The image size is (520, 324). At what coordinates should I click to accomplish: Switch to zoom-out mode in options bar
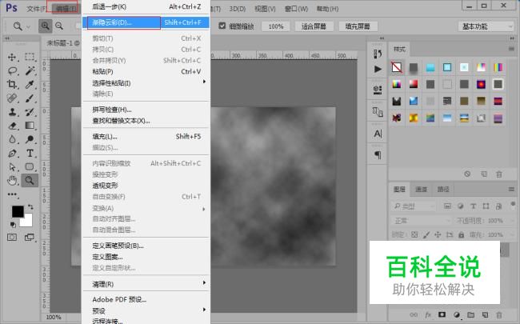[59, 26]
